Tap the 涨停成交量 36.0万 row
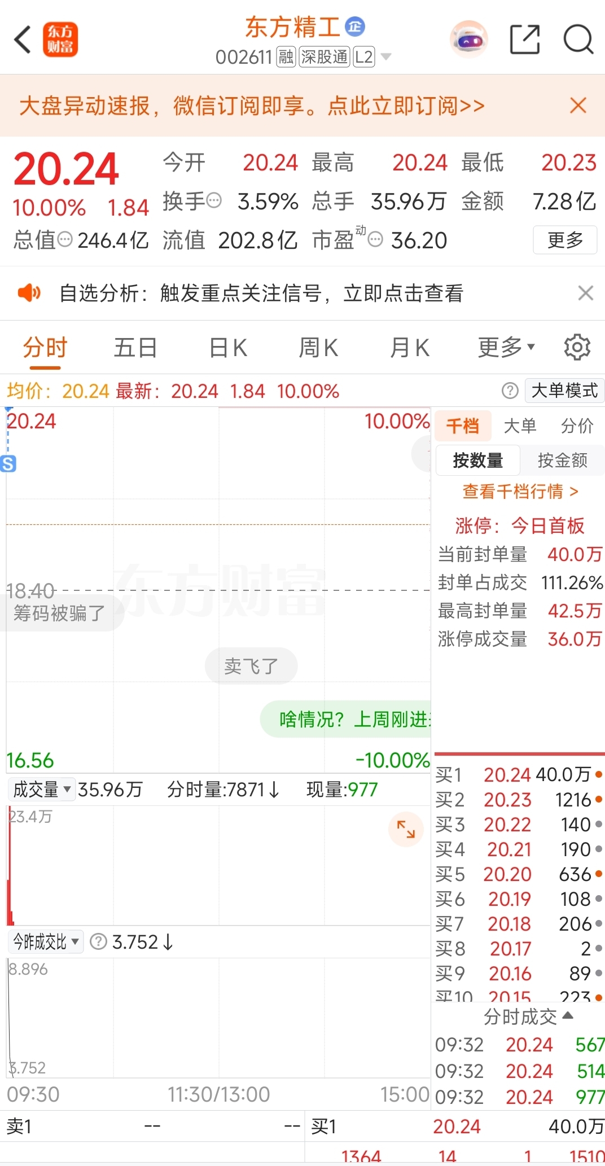This screenshot has height=1166, width=605. (x=520, y=639)
